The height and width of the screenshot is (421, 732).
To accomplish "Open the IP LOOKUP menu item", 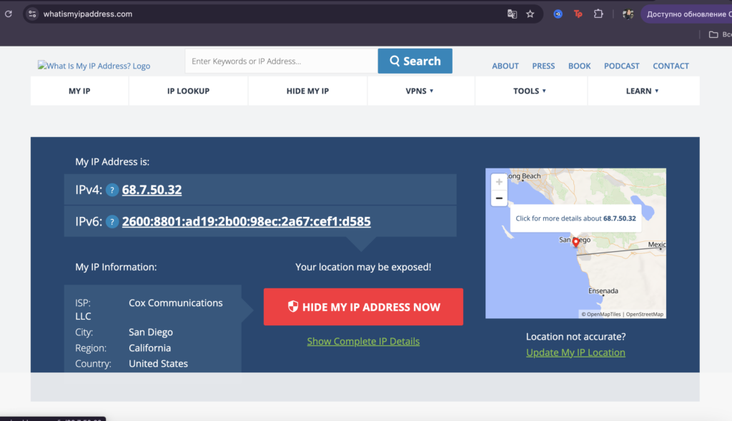I will [x=188, y=91].
